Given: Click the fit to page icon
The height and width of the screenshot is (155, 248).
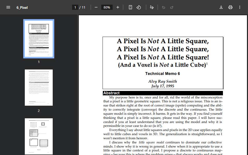Looking at the screenshot, I should [130, 7].
